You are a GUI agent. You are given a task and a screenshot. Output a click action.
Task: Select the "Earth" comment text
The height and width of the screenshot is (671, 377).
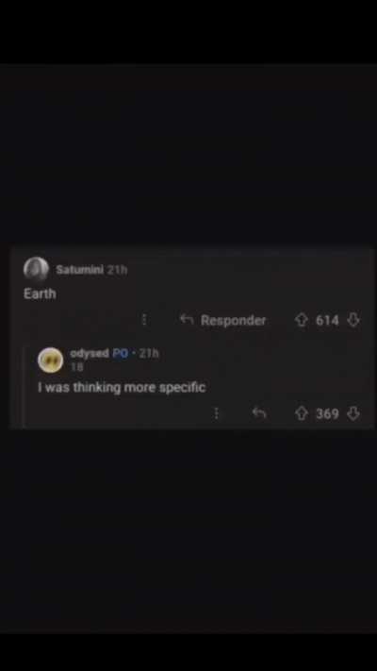click(x=40, y=294)
